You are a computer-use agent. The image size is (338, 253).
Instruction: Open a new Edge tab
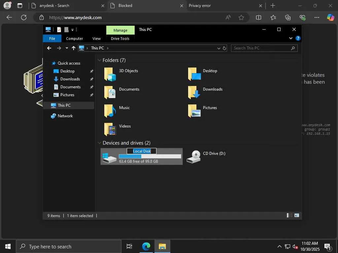click(x=273, y=6)
